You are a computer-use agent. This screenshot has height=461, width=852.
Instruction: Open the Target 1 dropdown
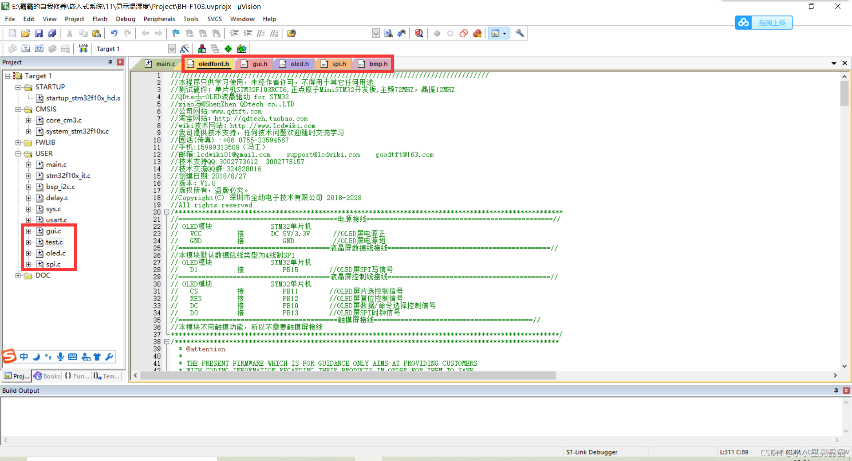[172, 49]
